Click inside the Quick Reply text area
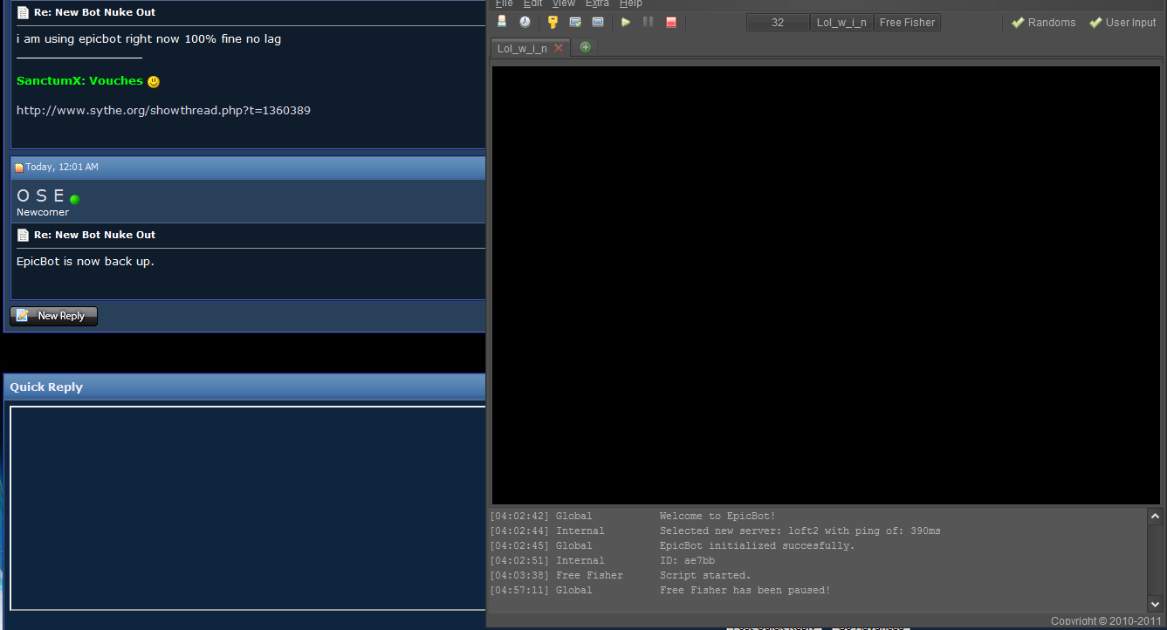Image resolution: width=1167 pixels, height=630 pixels. click(247, 508)
